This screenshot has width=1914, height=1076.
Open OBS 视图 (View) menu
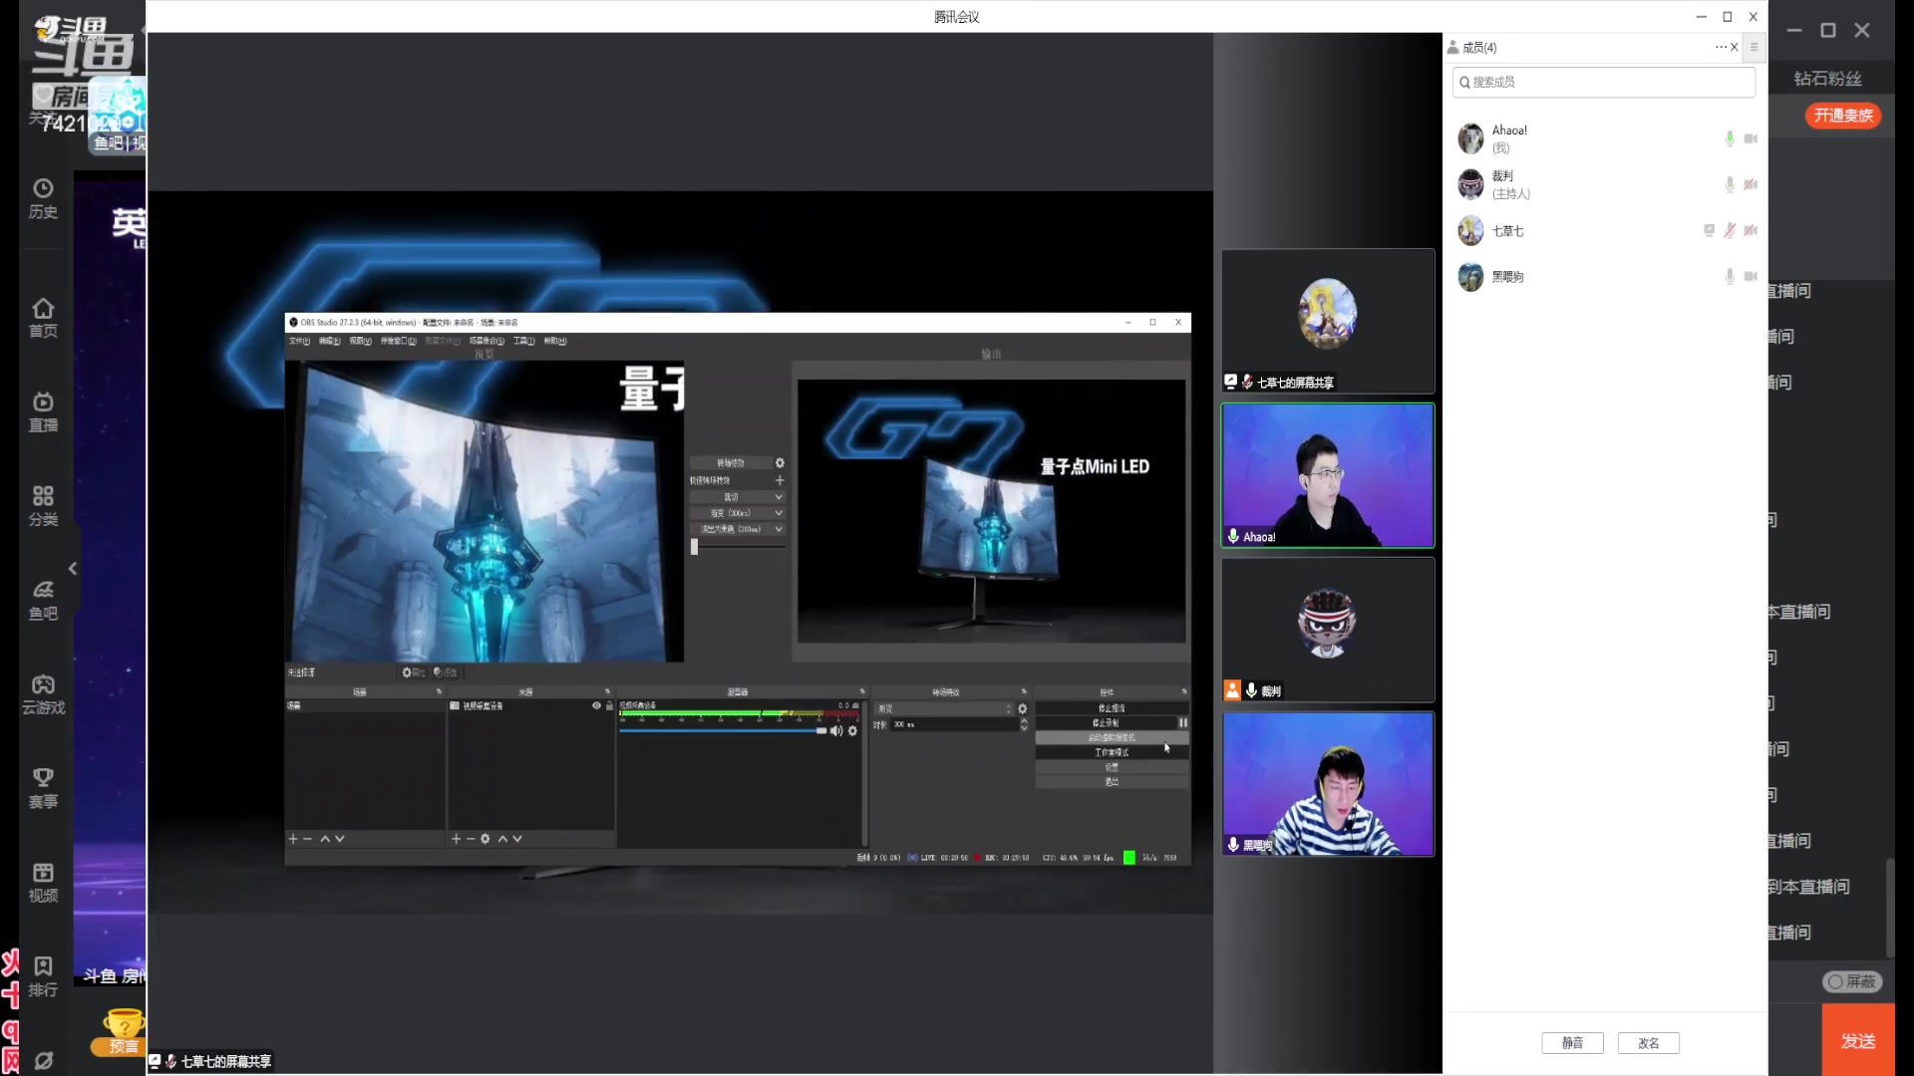(x=360, y=341)
